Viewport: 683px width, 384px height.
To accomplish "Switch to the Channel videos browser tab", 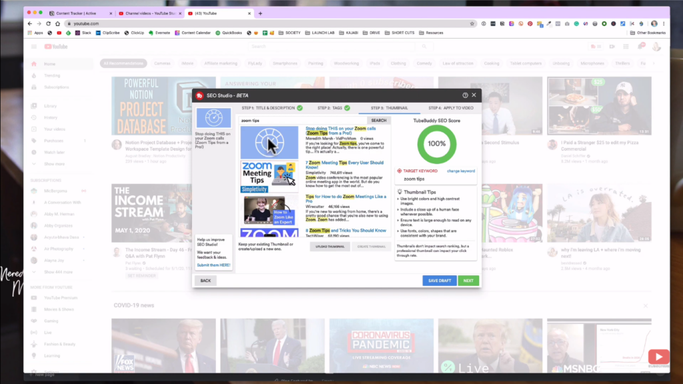I will pyautogui.click(x=150, y=13).
